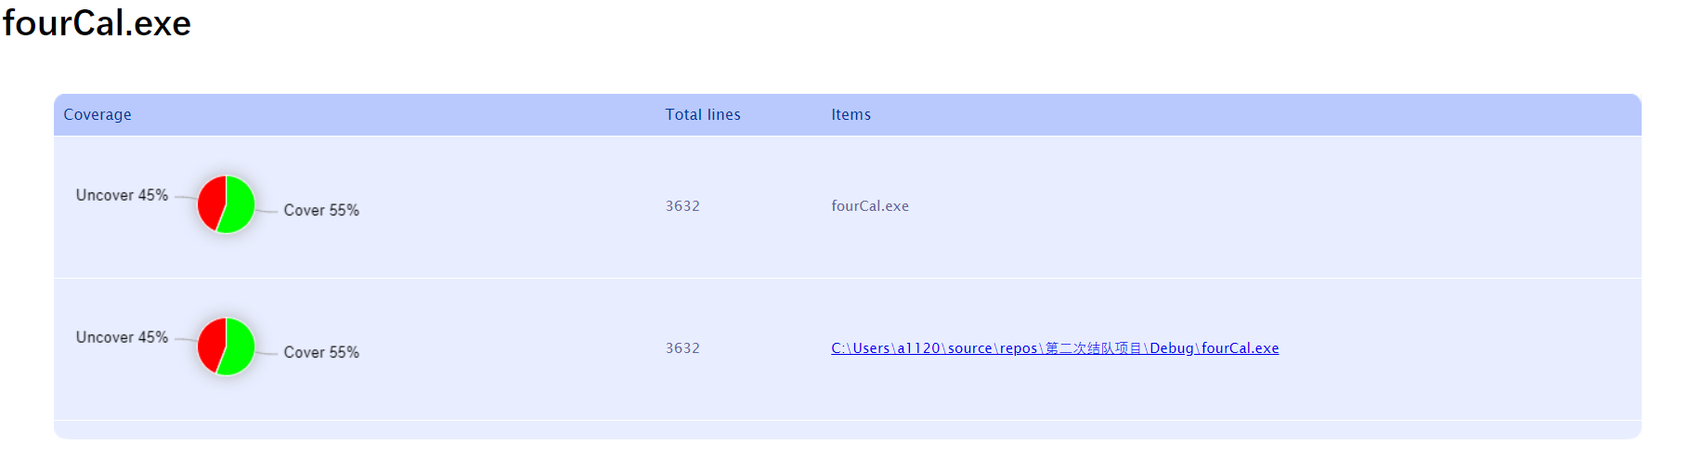Click the green covered slice in first pie chart
The image size is (1702, 458).
tap(240, 205)
